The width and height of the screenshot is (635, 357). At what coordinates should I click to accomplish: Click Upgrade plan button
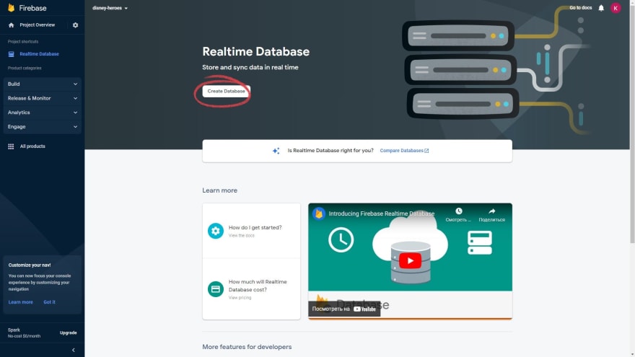click(x=68, y=332)
